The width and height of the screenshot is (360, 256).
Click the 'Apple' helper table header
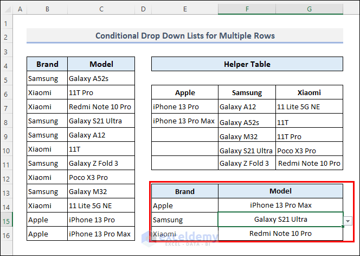pos(185,92)
